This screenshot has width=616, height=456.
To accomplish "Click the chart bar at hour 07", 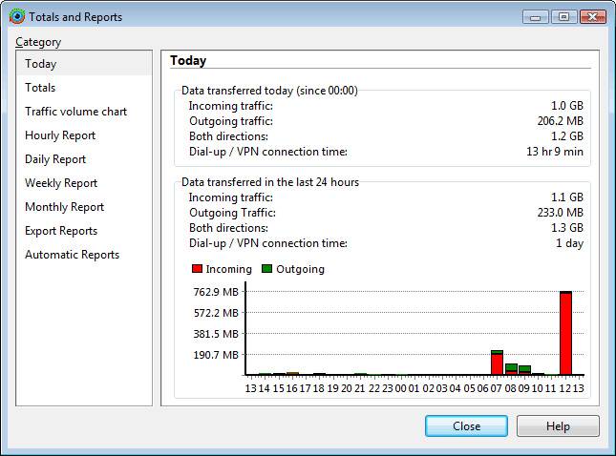I will pos(497,363).
